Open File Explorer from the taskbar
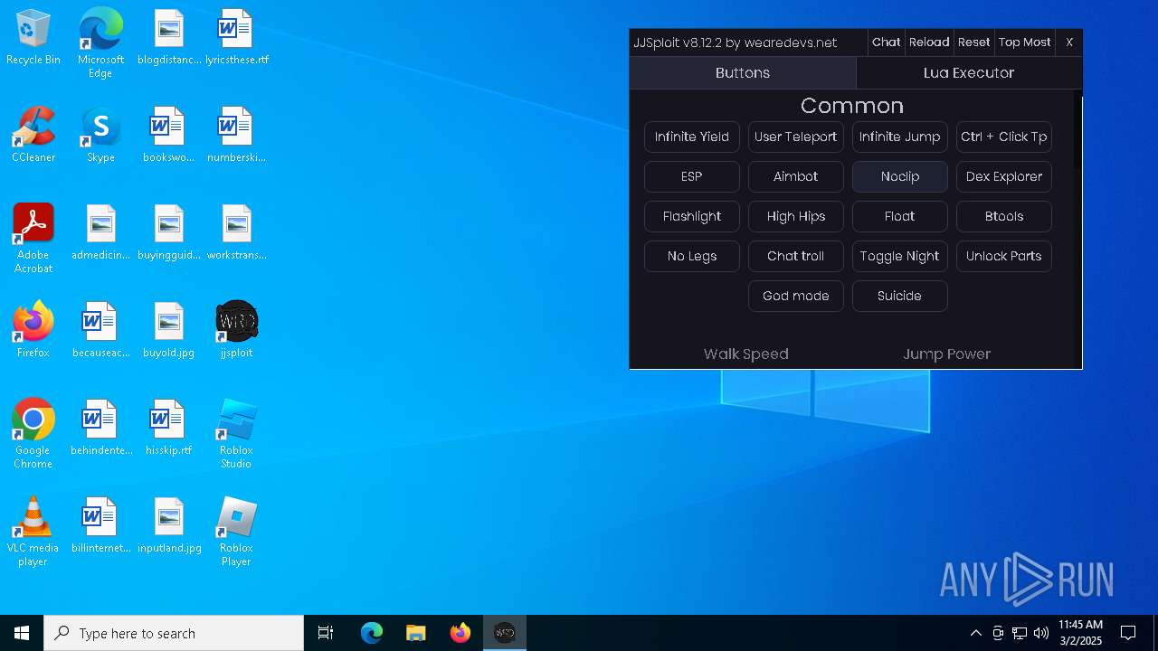 tap(415, 633)
